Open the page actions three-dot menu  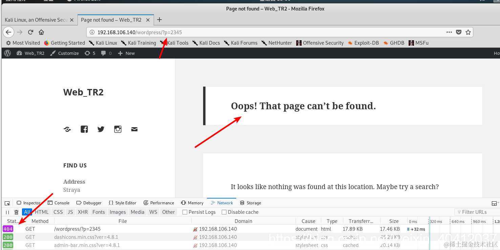click(x=449, y=32)
